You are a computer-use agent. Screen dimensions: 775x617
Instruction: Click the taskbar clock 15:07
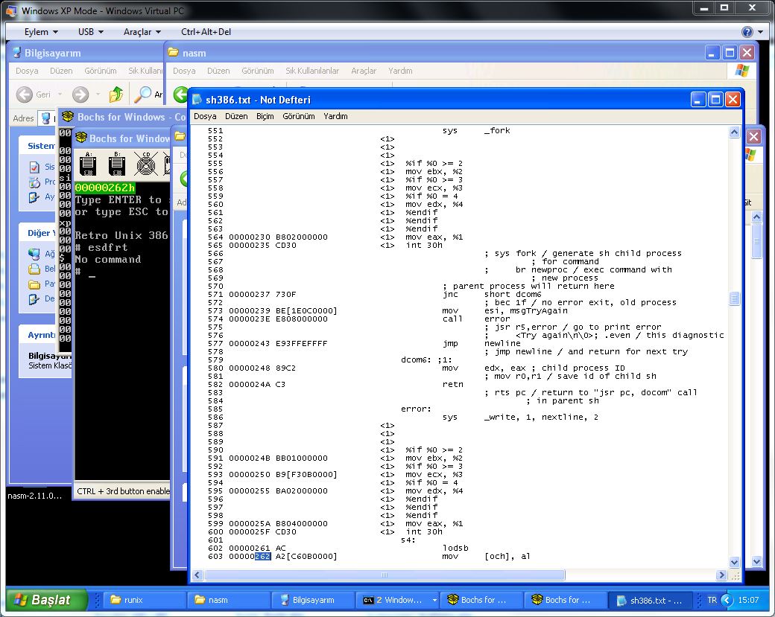(748, 600)
